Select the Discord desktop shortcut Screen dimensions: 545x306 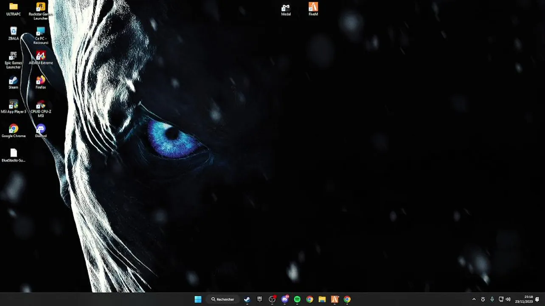coord(41,131)
